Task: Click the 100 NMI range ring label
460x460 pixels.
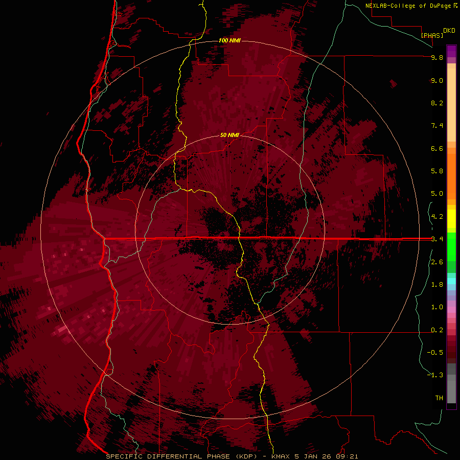Action: click(229, 40)
